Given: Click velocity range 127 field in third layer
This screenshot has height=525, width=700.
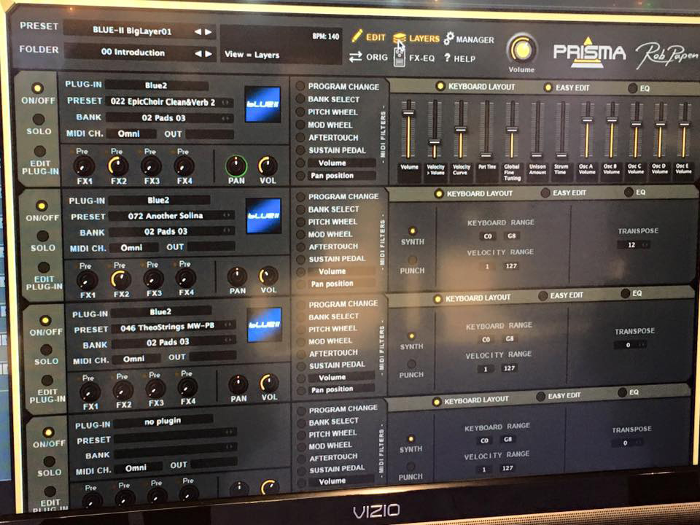Looking at the screenshot, I should pyautogui.click(x=510, y=368).
